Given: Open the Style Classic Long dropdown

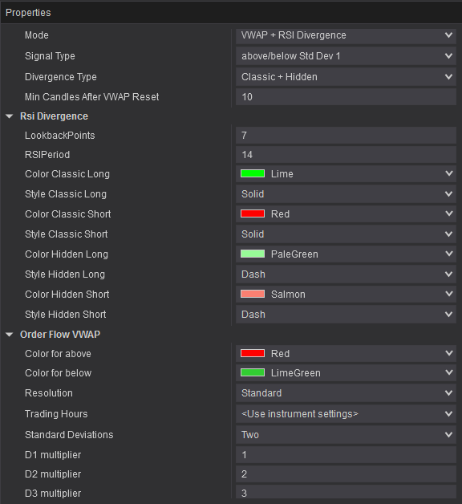Looking at the screenshot, I should click(346, 194).
